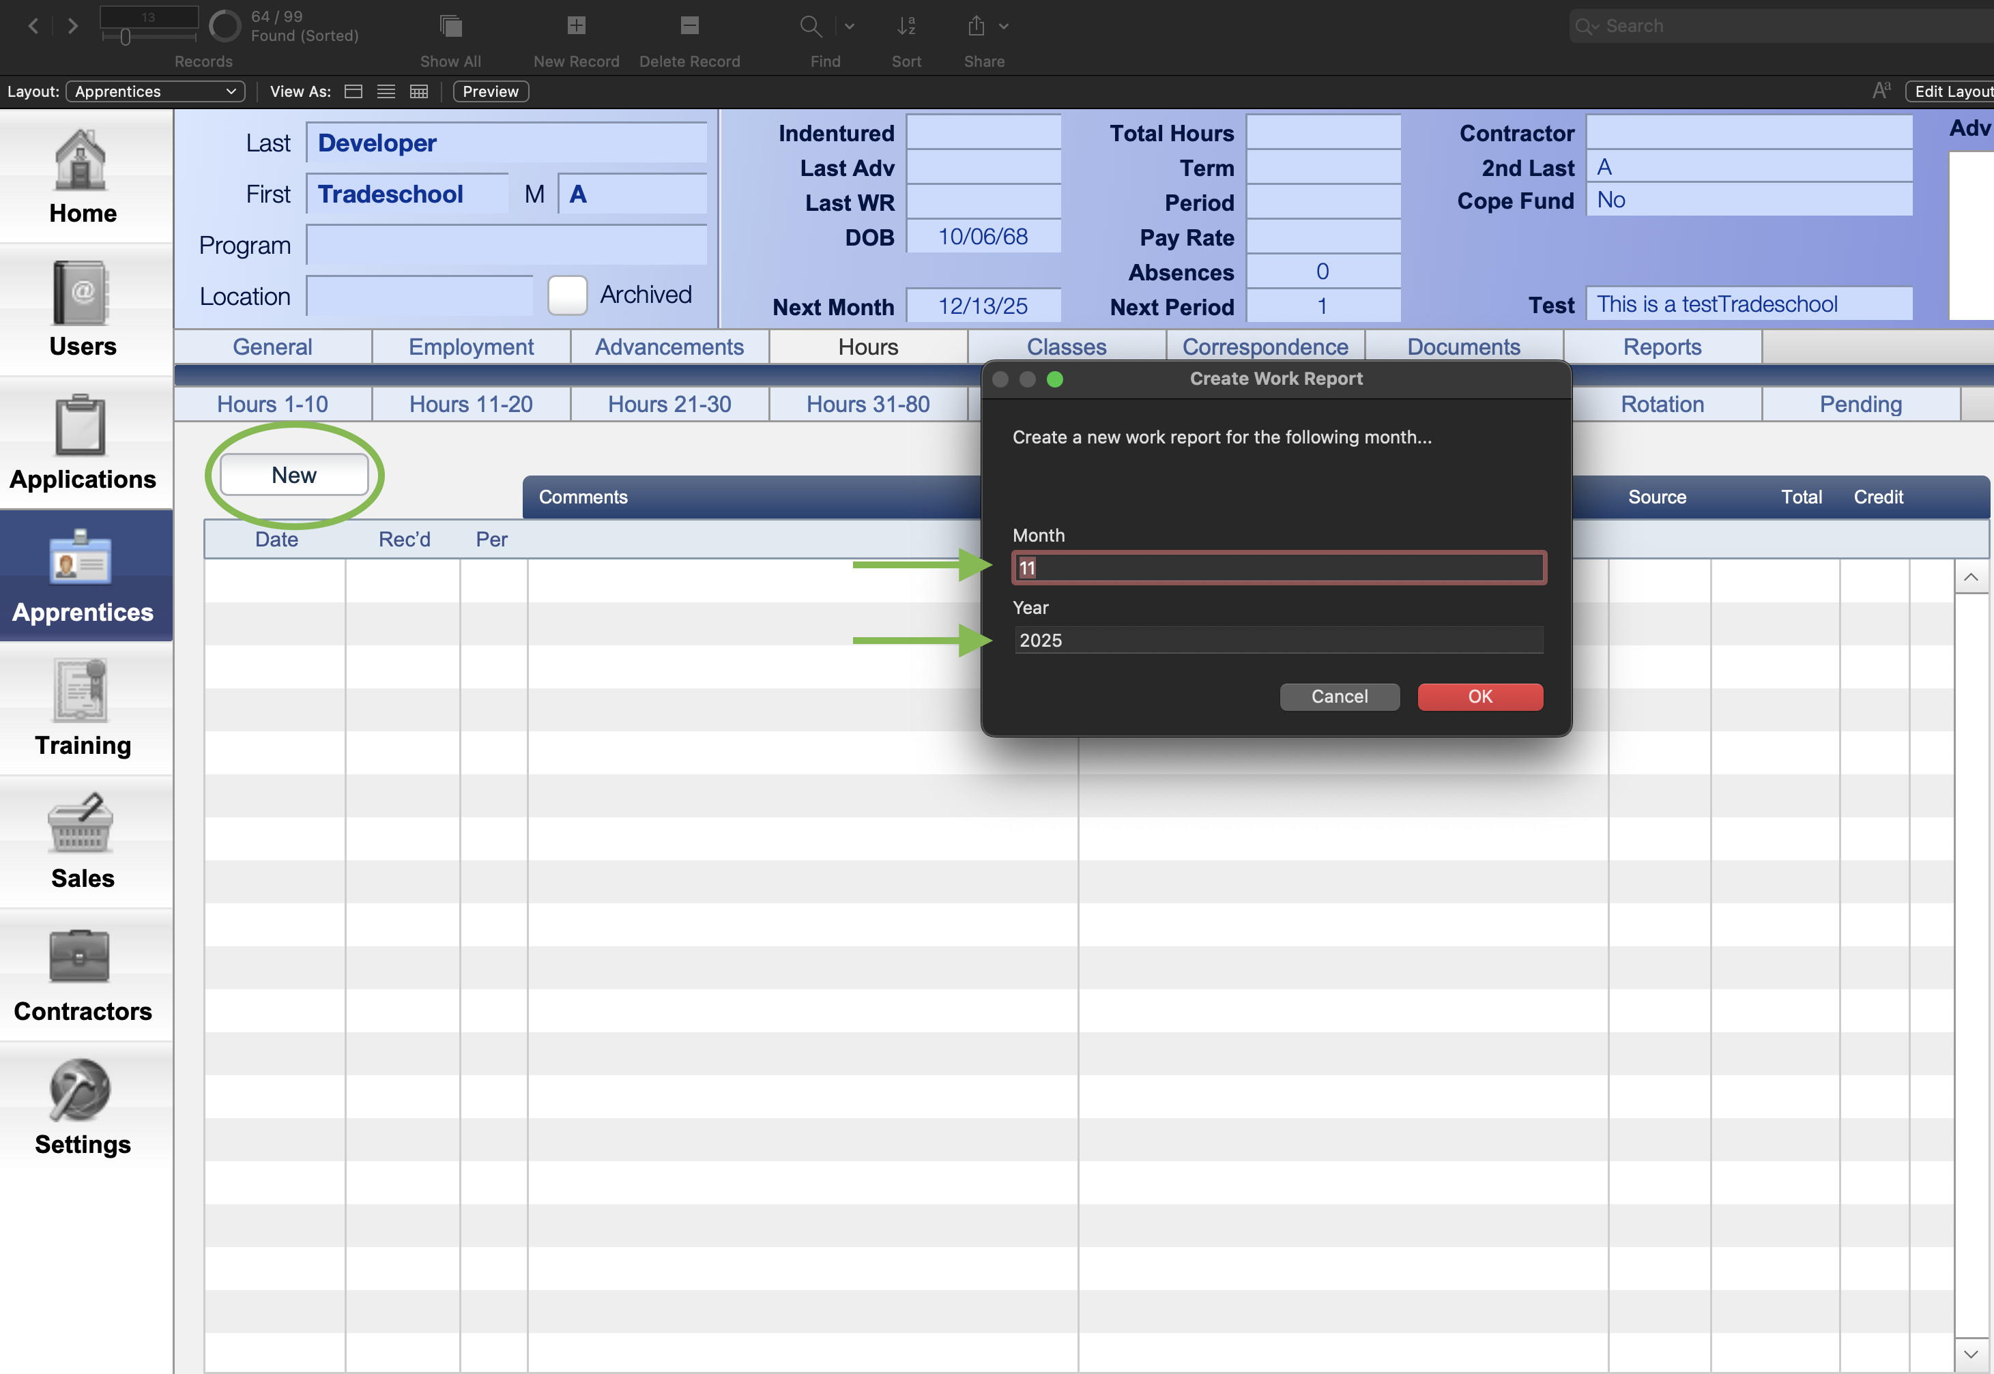Toggle the Archived checkbox
The width and height of the screenshot is (1994, 1374).
coord(566,295)
